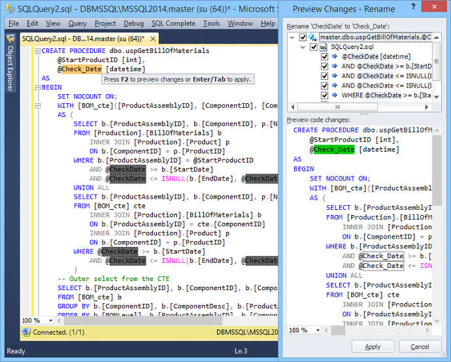Open the Window menu
Viewport: 451px width, 362px height.
pyautogui.click(x=240, y=24)
